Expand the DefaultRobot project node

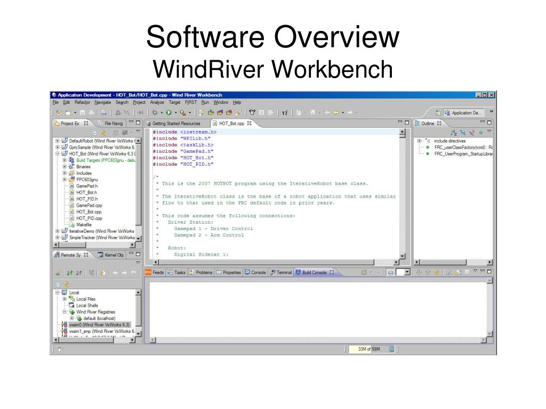click(58, 141)
